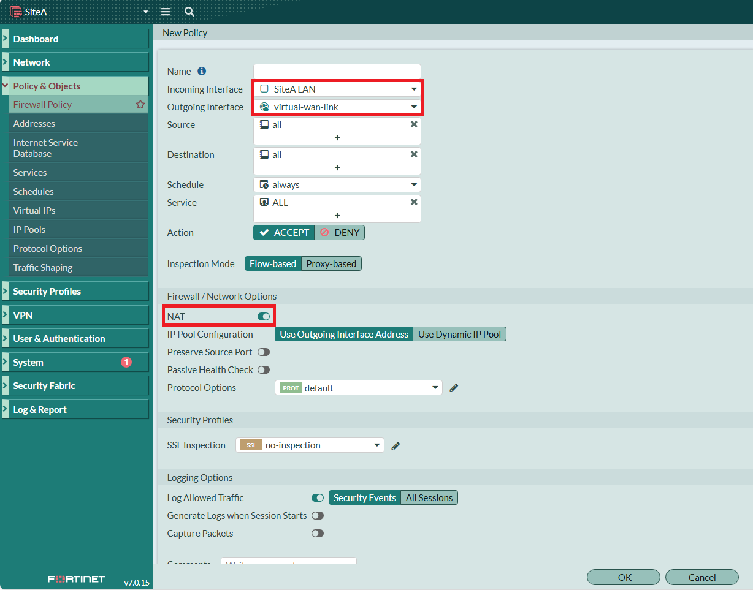Choose Use Dynamic IP Pool

coord(460,335)
